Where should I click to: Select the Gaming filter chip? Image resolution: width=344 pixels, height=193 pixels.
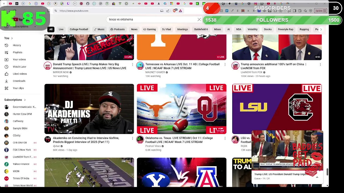(x=149, y=29)
